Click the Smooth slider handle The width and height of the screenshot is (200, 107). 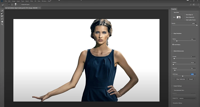(174, 58)
